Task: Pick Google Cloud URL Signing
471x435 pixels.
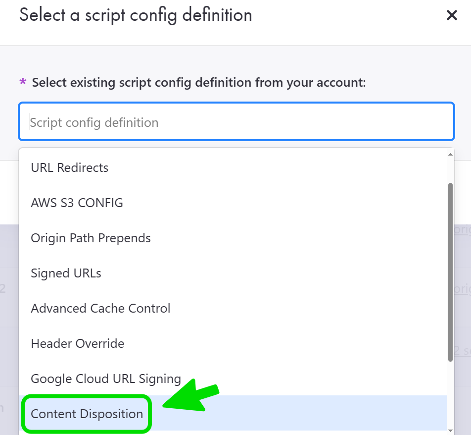Action: coord(106,379)
